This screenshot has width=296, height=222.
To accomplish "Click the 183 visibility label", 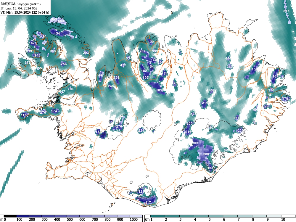I will pos(210,168).
